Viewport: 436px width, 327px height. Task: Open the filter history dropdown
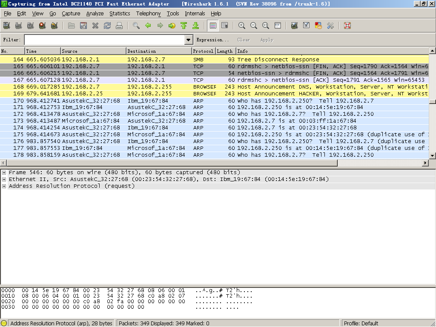click(x=189, y=40)
